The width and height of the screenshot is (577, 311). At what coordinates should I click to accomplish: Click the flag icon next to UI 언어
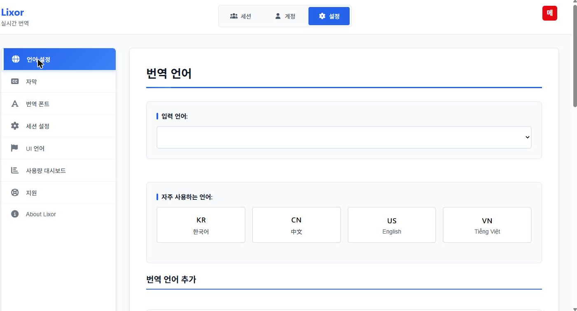15,148
